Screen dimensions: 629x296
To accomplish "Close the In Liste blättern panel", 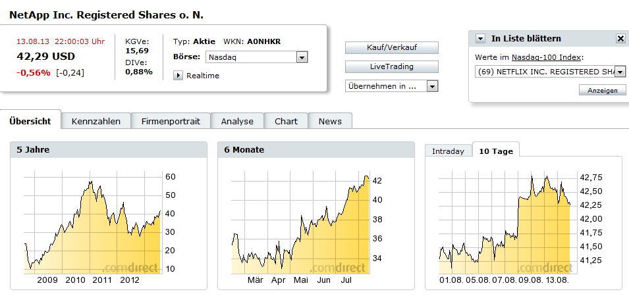I will tap(620, 38).
